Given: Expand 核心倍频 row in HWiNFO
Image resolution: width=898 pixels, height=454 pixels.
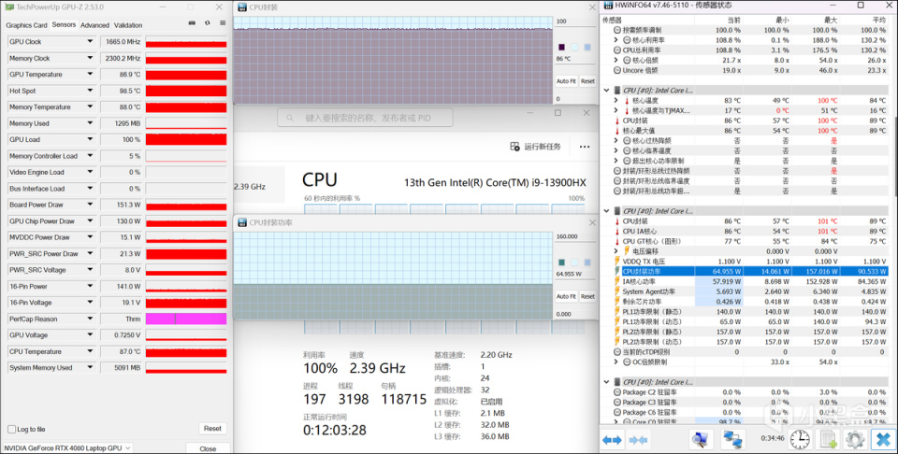Looking at the screenshot, I should [x=616, y=60].
